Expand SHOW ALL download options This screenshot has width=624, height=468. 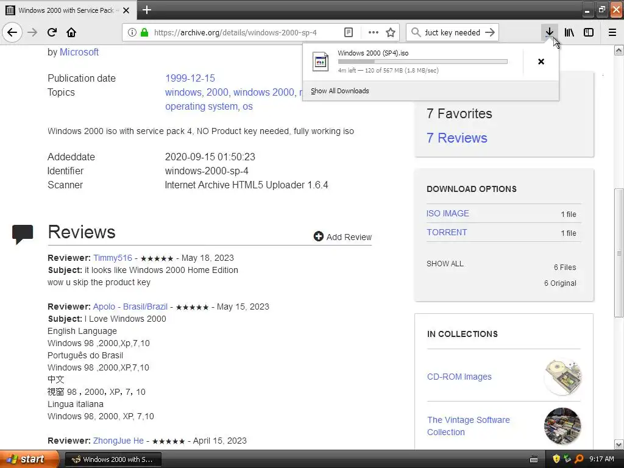coord(445,264)
